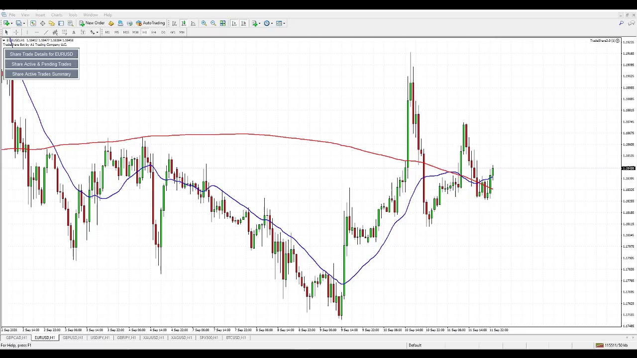The width and height of the screenshot is (637, 358).
Task: Click Share Active Trades Summary button
Action: click(41, 74)
